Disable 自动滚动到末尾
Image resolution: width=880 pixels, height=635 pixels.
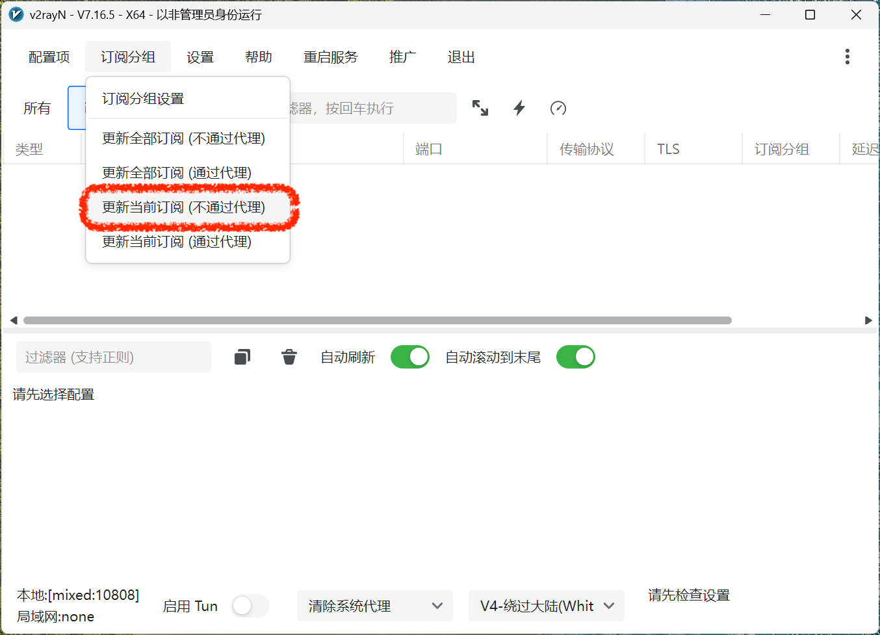pyautogui.click(x=575, y=356)
